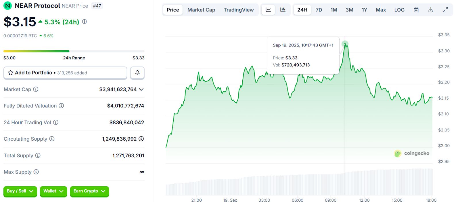Click the download chart data icon
The image size is (460, 202).
431,10
